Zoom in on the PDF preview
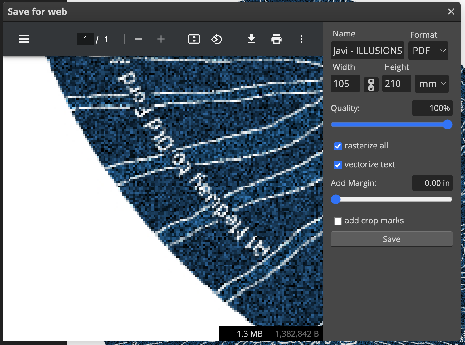This screenshot has height=345, width=465. [161, 39]
